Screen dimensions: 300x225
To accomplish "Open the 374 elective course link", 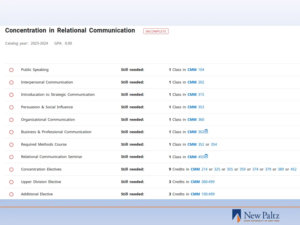I will coord(255,169).
